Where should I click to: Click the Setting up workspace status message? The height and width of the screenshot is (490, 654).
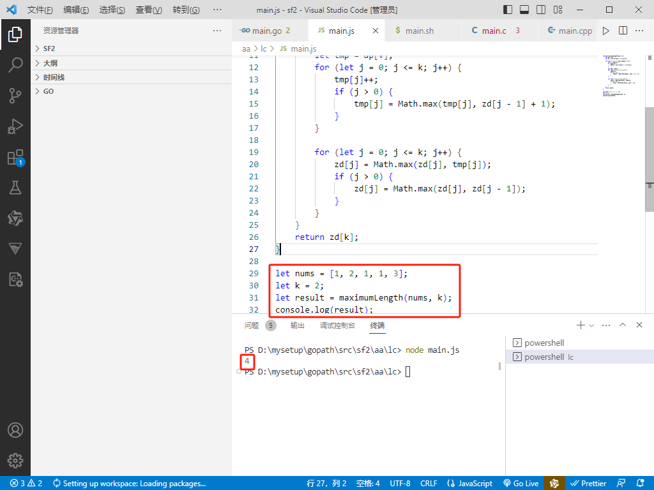(129, 484)
